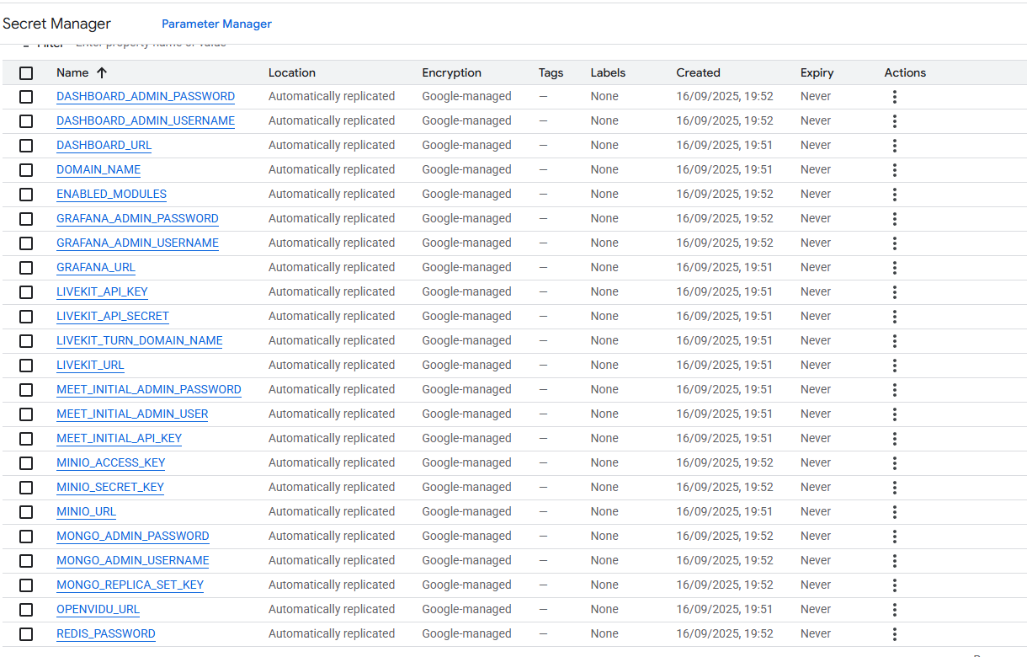Screen dimensions: 1027x657
Task: Click the Filter property input field
Action: pos(152,45)
